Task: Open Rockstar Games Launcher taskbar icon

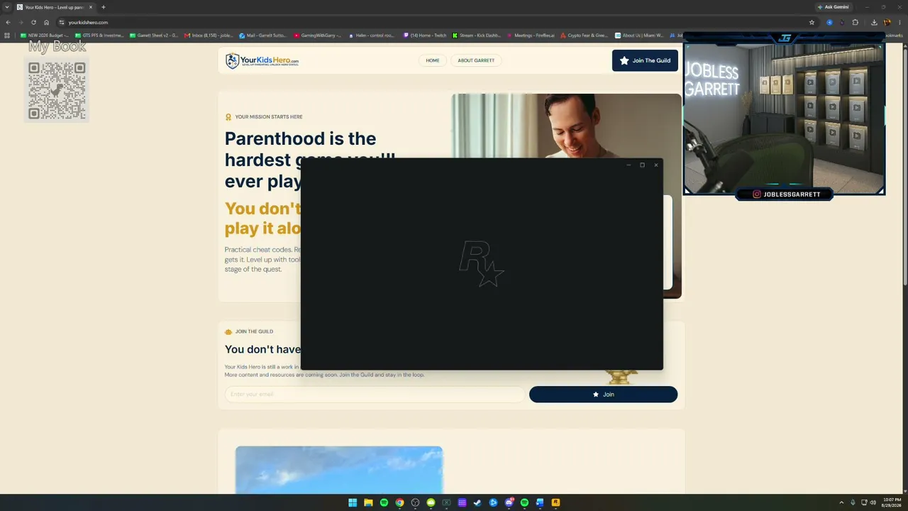Action: coord(555,502)
